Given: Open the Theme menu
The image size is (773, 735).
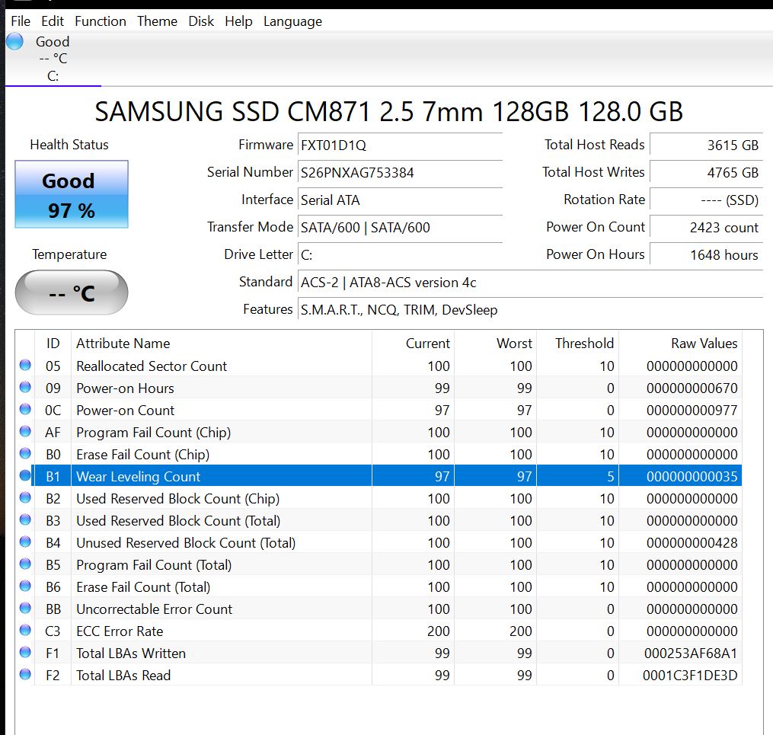Looking at the screenshot, I should click(x=157, y=21).
